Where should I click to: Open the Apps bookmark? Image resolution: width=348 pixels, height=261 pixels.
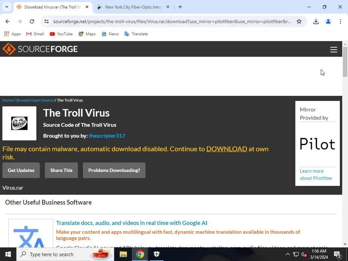(13, 34)
